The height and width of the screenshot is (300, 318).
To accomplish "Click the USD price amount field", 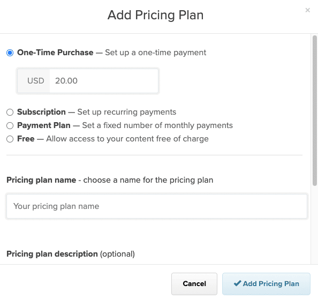I will [104, 81].
